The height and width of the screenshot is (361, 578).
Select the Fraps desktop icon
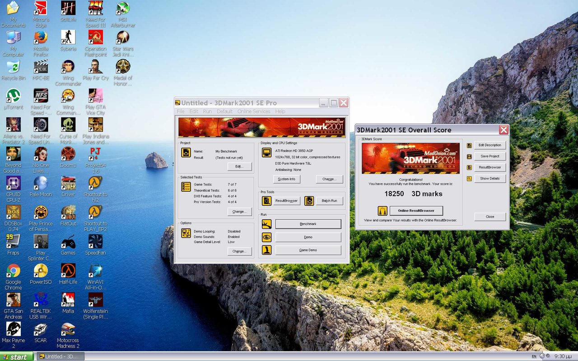pos(13,244)
